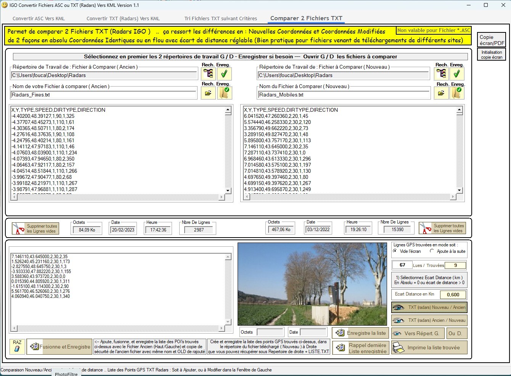Viewport: 511px width, 376px height.
Task: Click the Ancien working directory path field
Action: 104,76
